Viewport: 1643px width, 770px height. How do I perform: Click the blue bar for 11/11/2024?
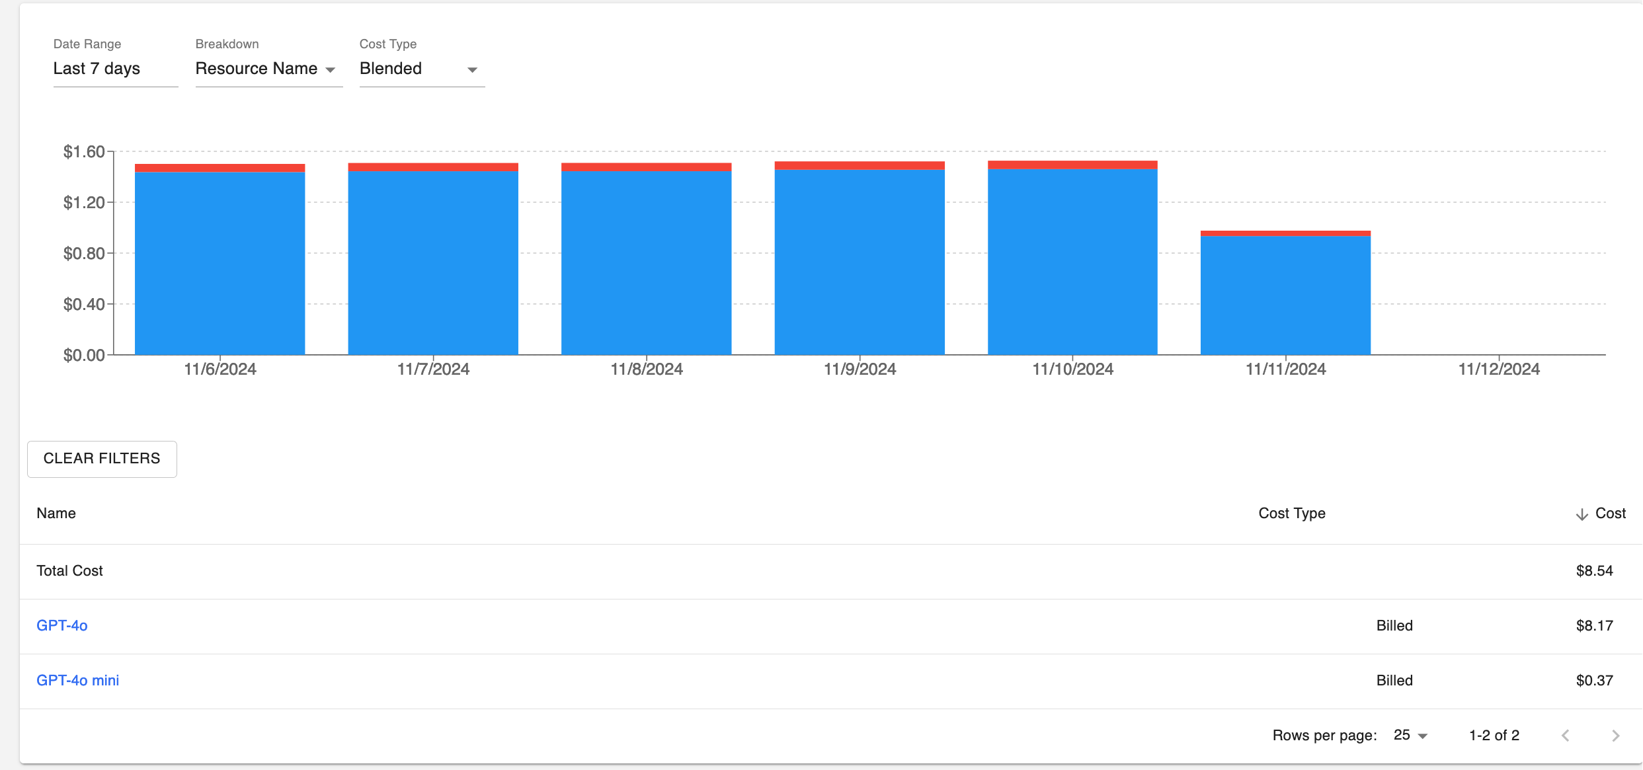click(1285, 295)
